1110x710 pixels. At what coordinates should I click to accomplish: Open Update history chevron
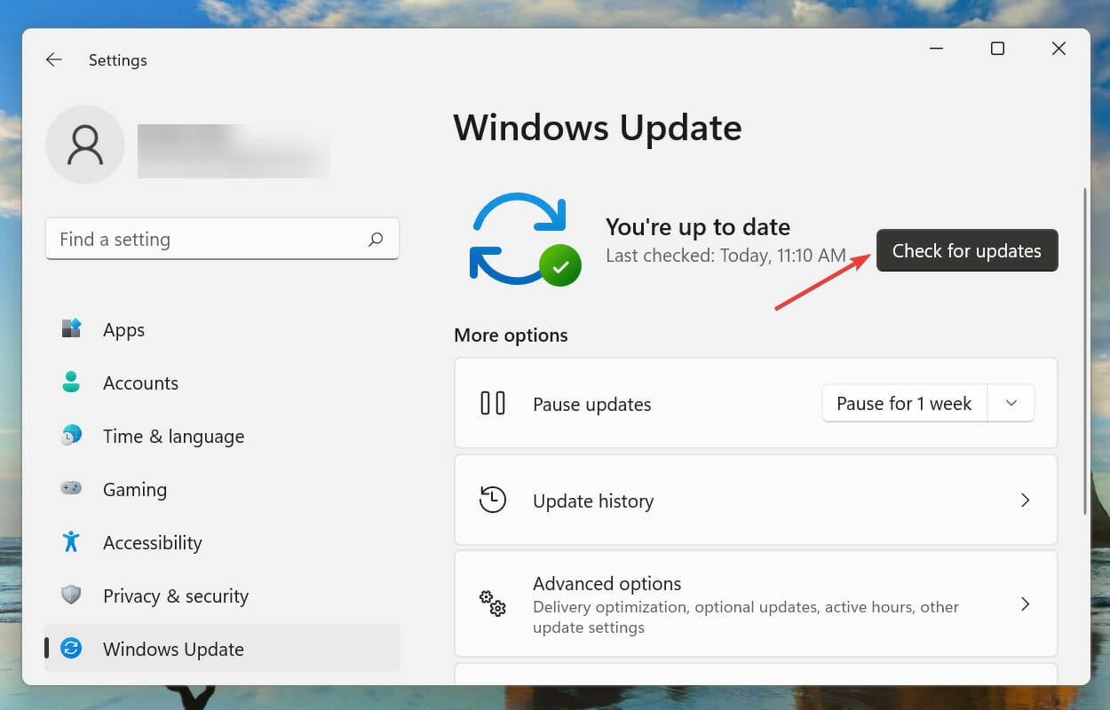[1025, 501]
